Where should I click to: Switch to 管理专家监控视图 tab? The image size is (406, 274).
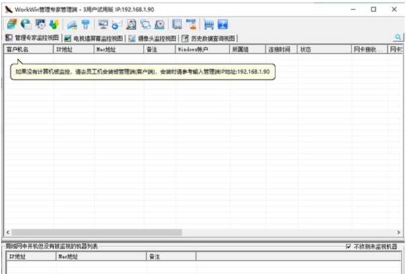pyautogui.click(x=32, y=38)
